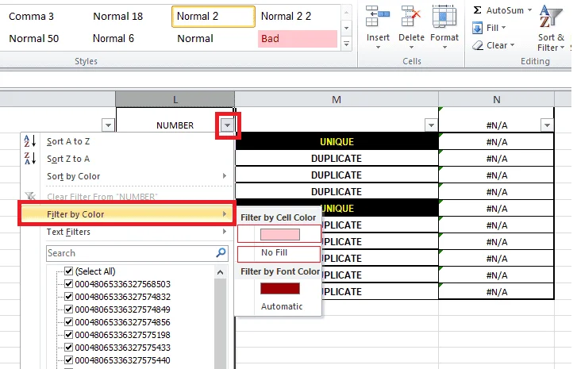Open column N filter dropdown
The image size is (577, 369).
547,125
